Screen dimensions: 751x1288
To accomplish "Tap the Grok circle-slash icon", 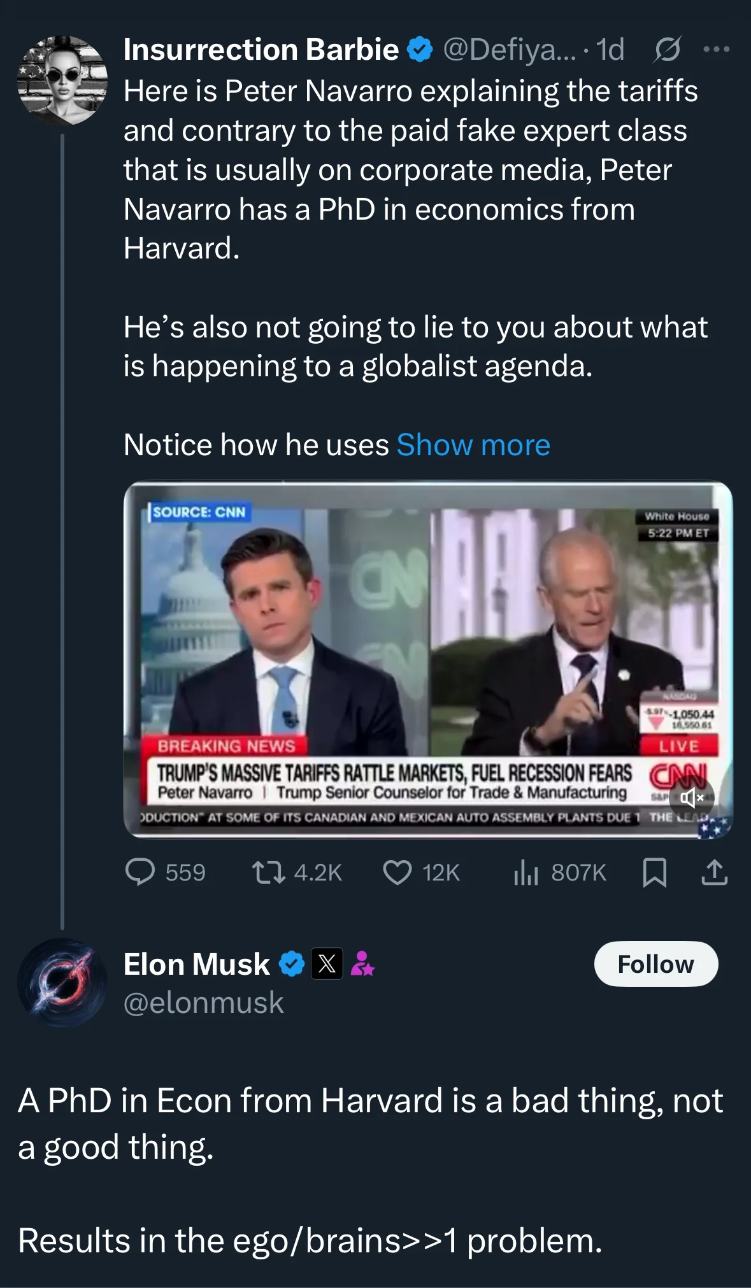I will [667, 49].
